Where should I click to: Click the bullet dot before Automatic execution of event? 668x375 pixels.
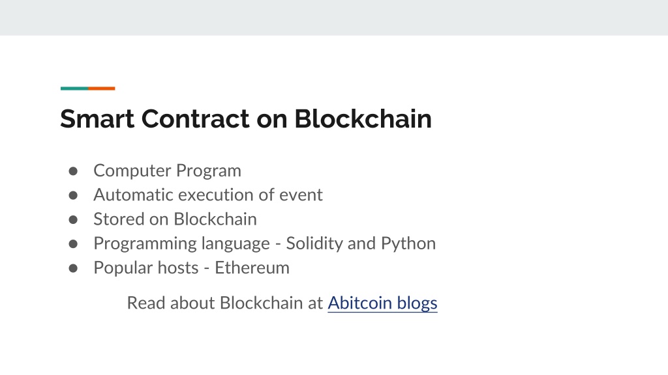(x=73, y=195)
